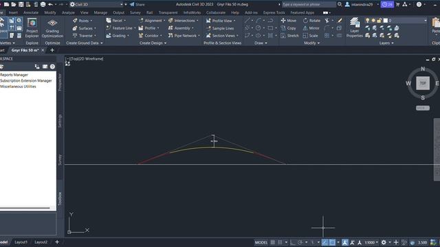Click Sample Lines tool

coord(220,28)
